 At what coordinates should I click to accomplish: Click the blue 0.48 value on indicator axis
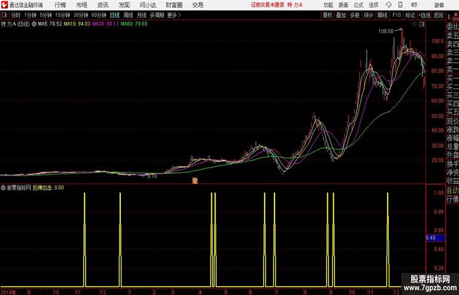[x=435, y=238]
